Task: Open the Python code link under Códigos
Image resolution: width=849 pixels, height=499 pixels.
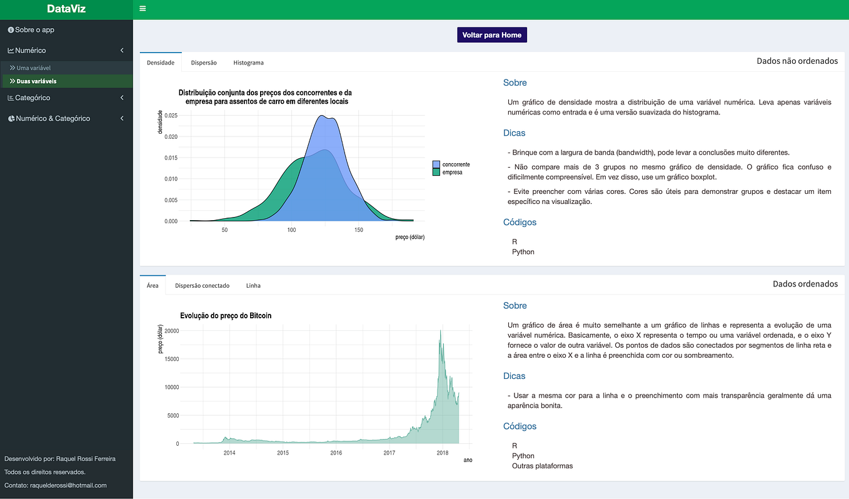Action: [523, 251]
